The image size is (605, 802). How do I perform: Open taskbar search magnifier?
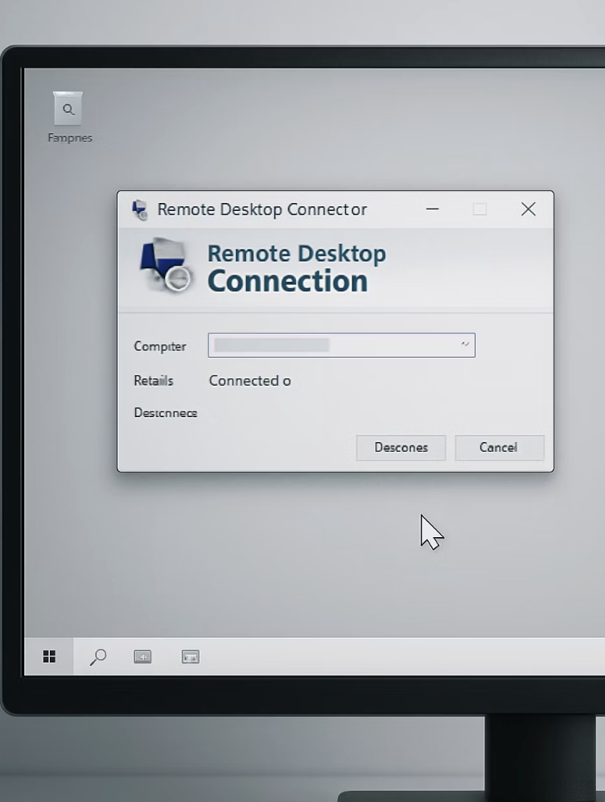97,657
